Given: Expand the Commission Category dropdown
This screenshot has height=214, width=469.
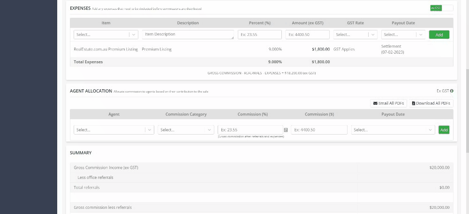Looking at the screenshot, I should (x=186, y=130).
